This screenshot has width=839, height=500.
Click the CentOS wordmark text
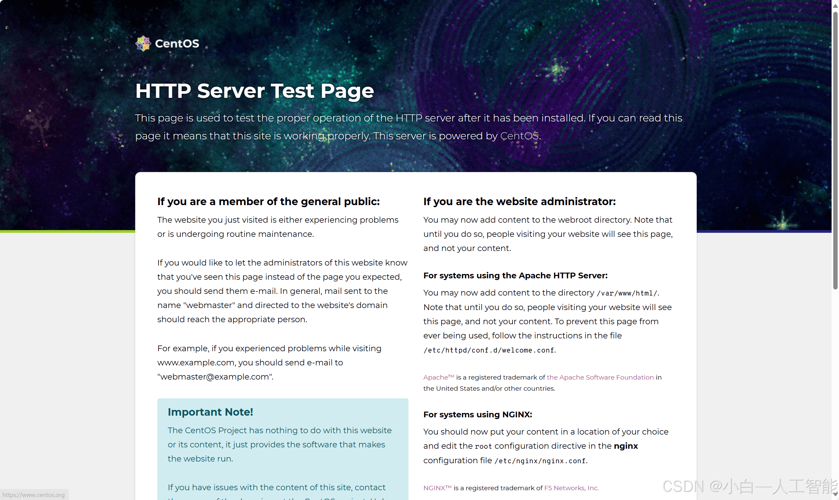tap(177, 44)
